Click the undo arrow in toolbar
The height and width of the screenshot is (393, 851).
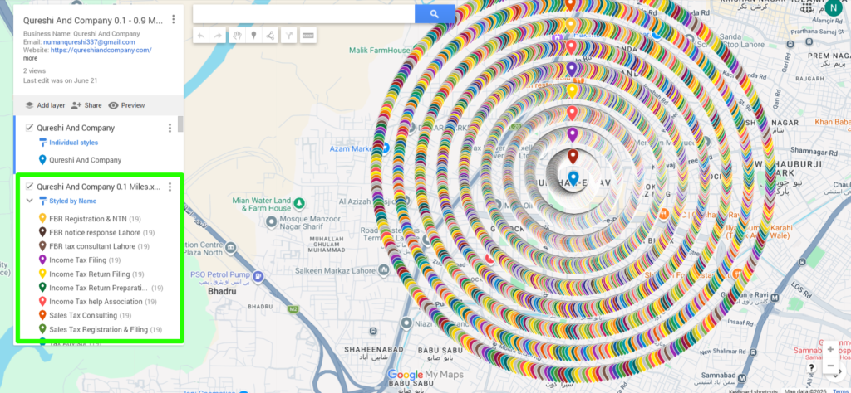[x=201, y=36]
